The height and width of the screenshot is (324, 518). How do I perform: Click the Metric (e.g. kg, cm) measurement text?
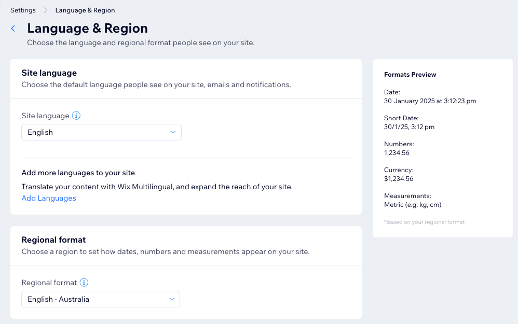pos(413,205)
